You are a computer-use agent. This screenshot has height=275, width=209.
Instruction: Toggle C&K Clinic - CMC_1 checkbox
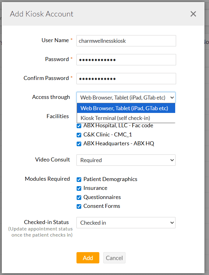(x=79, y=135)
